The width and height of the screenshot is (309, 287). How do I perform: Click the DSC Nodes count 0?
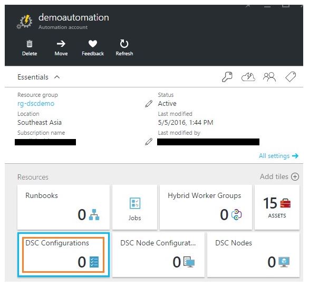pos(272,262)
